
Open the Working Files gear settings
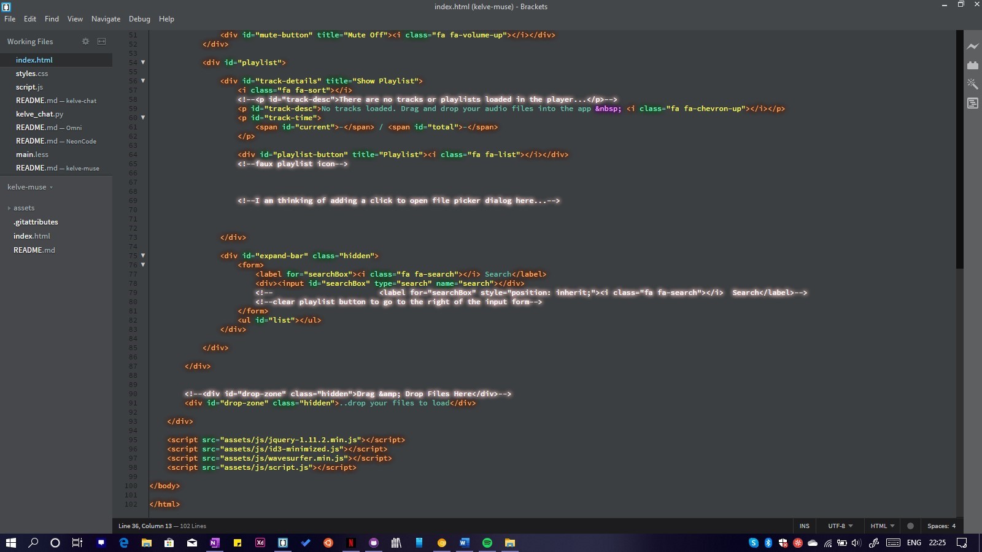click(x=85, y=41)
